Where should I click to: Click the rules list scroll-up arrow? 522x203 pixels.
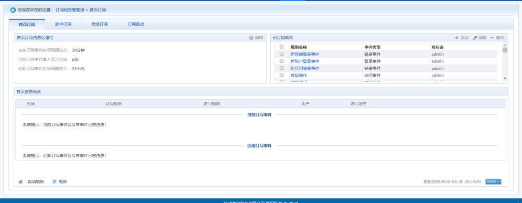pos(505,45)
